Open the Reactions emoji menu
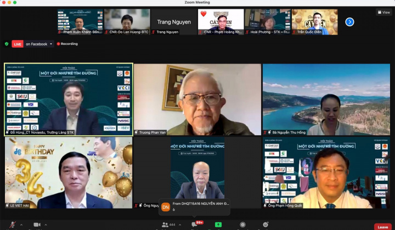 pyautogui.click(x=266, y=225)
